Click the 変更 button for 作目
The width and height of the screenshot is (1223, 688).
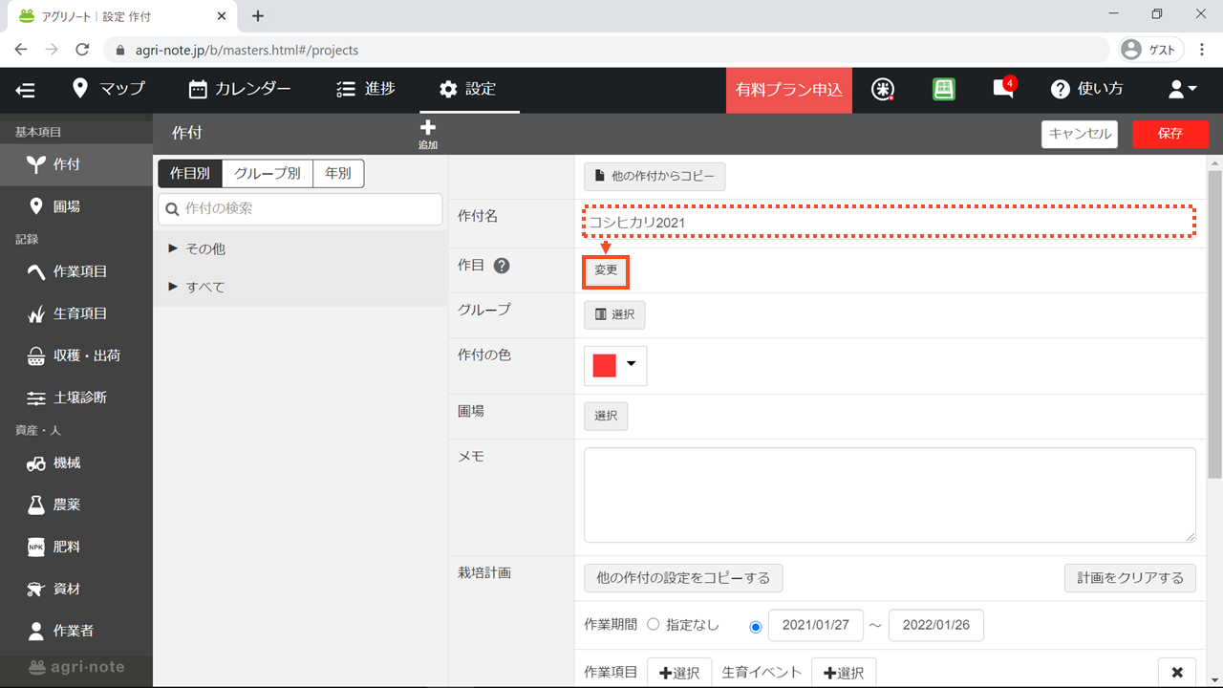pos(606,271)
